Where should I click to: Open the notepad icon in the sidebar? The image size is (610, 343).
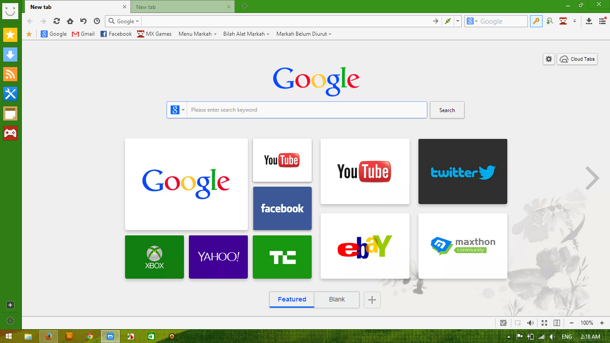click(10, 113)
